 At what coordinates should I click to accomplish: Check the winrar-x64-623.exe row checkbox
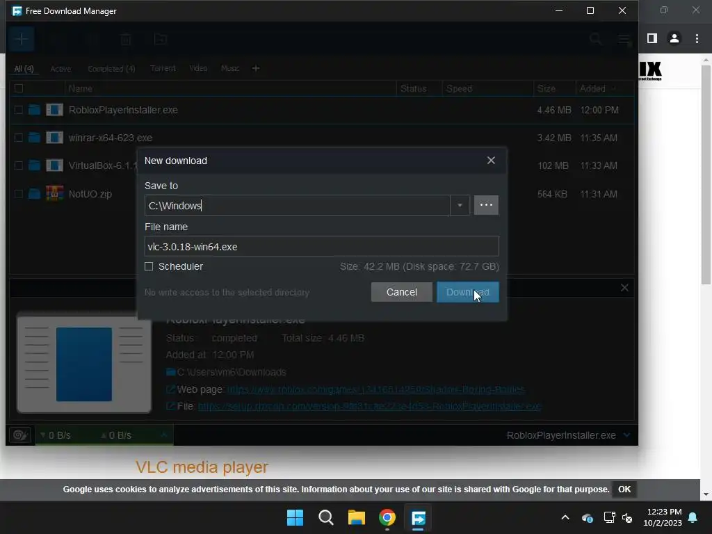point(19,138)
